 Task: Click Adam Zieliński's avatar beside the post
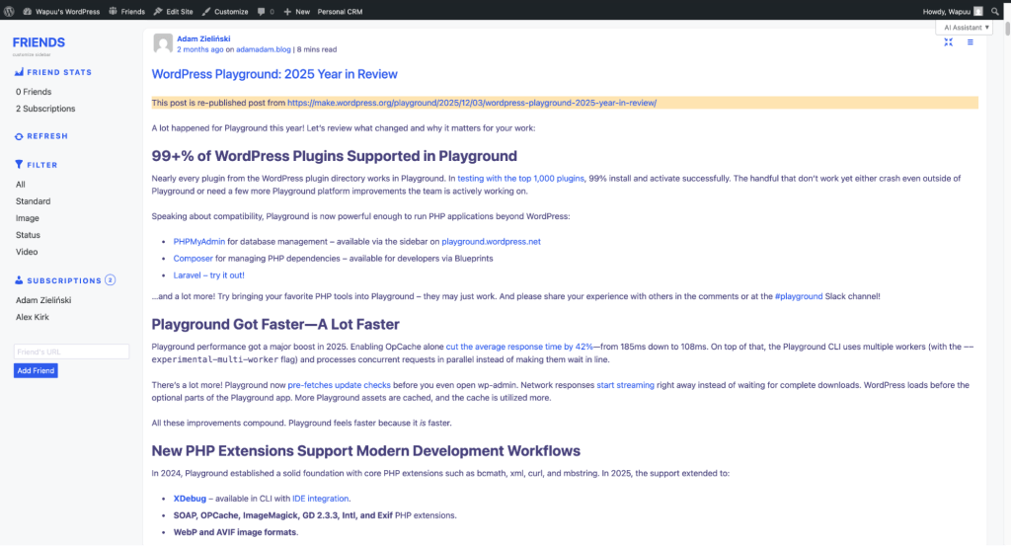[162, 43]
